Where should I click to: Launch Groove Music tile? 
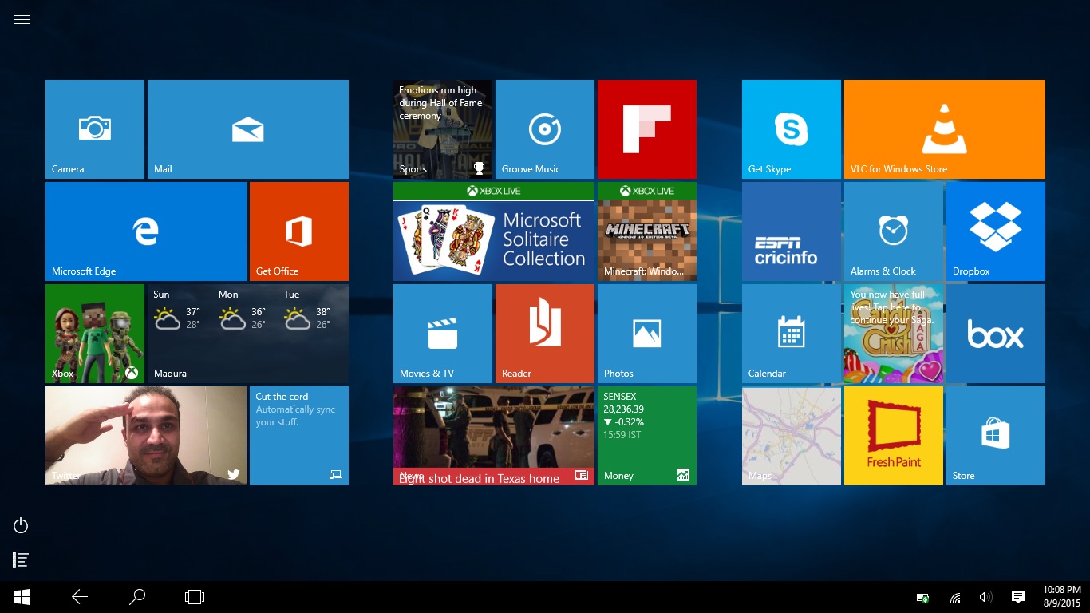pyautogui.click(x=545, y=129)
